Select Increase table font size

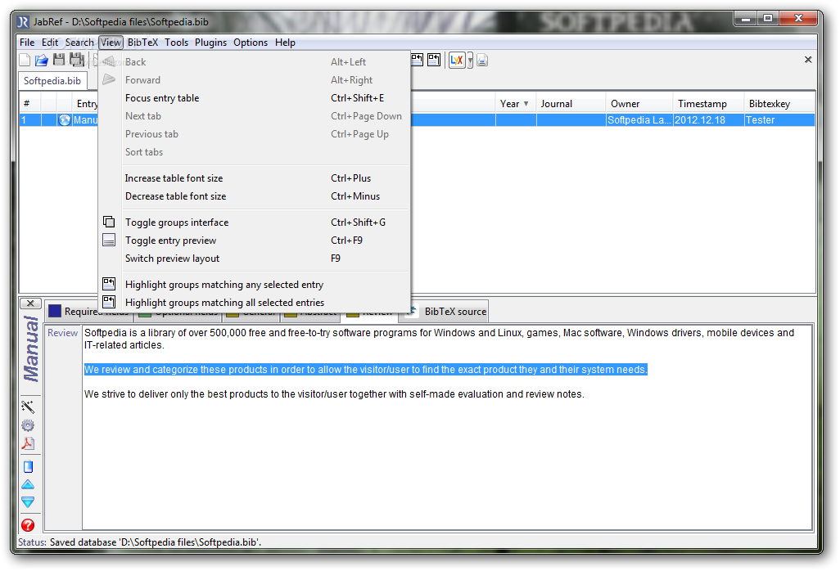[255, 178]
